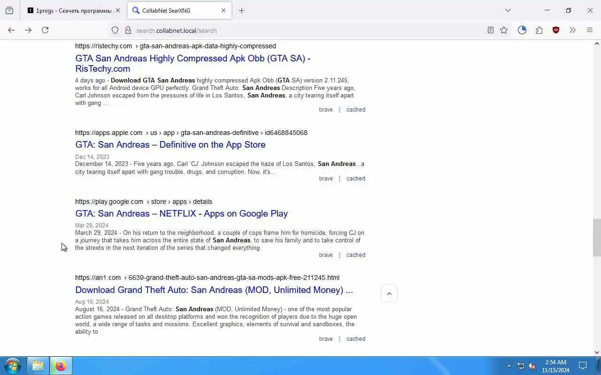Open new tab with plus button
The image size is (601, 375).
[x=241, y=10]
